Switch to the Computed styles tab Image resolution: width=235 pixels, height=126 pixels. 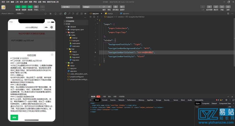(206, 104)
